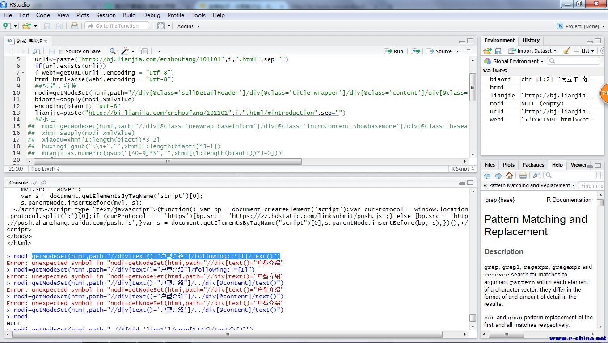The width and height of the screenshot is (608, 343).
Task: Select the webi variable row
Action: (x=542, y=119)
